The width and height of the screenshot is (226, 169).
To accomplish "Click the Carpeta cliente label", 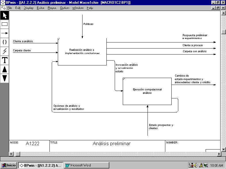I will [x=22, y=50].
